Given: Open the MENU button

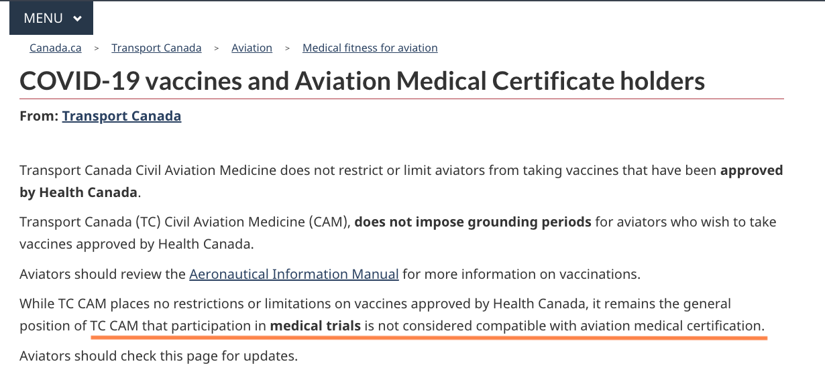Looking at the screenshot, I should pyautogui.click(x=44, y=18).
